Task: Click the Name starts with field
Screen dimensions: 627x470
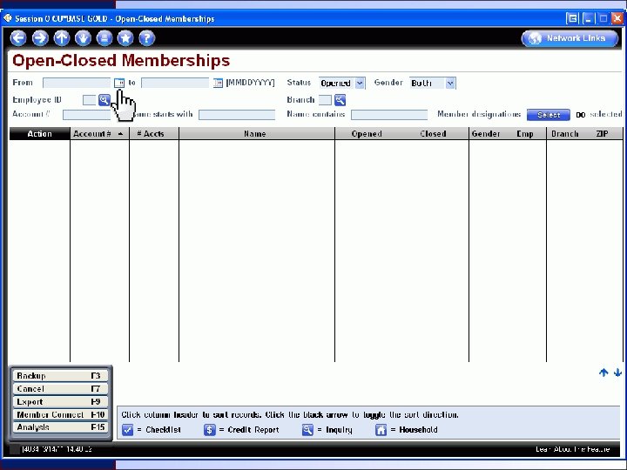Action: [x=237, y=115]
